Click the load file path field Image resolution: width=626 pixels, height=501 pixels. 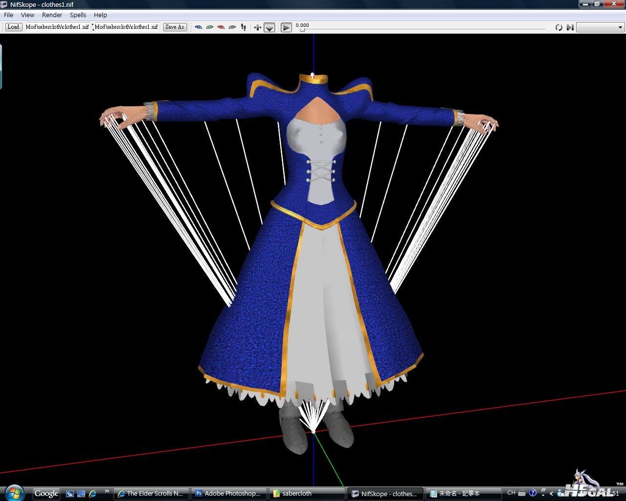pos(57,27)
